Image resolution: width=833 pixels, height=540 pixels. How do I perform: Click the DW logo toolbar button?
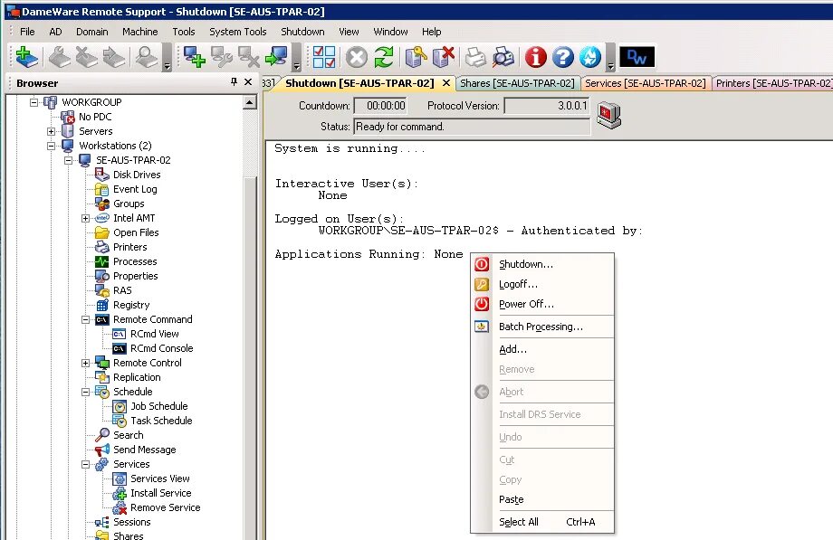(637, 57)
